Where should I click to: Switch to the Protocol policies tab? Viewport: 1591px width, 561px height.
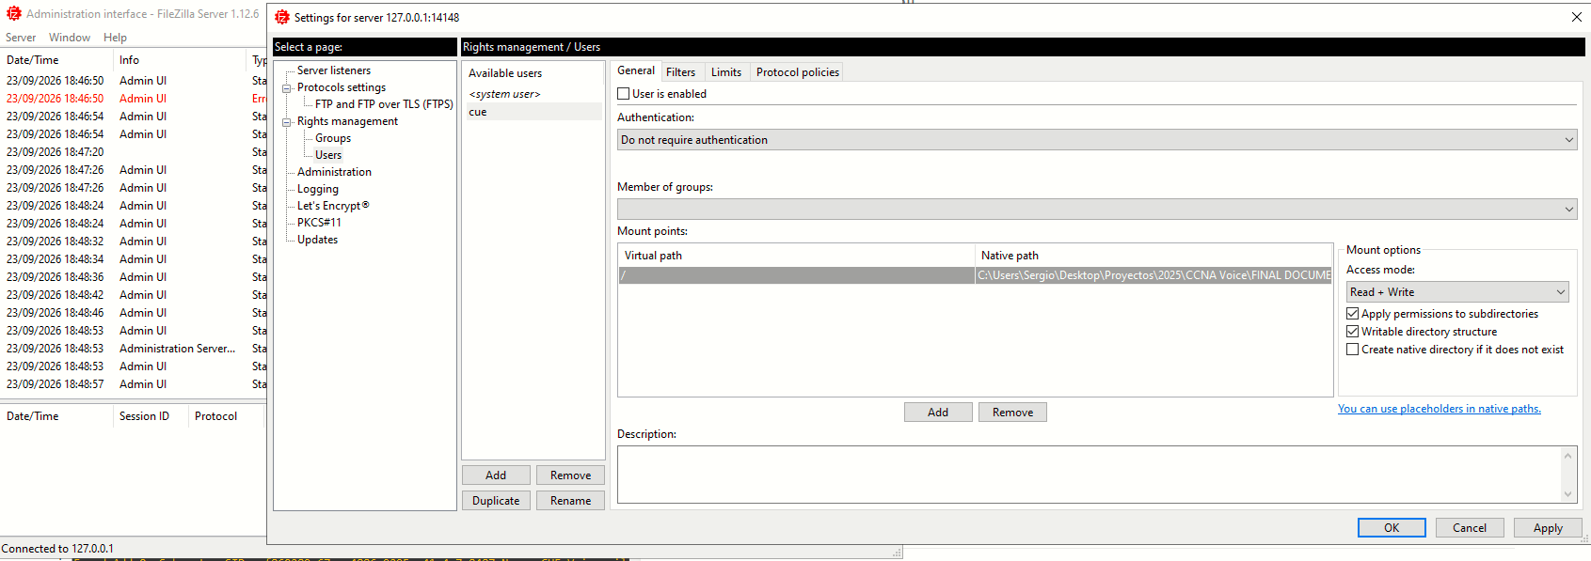point(798,72)
